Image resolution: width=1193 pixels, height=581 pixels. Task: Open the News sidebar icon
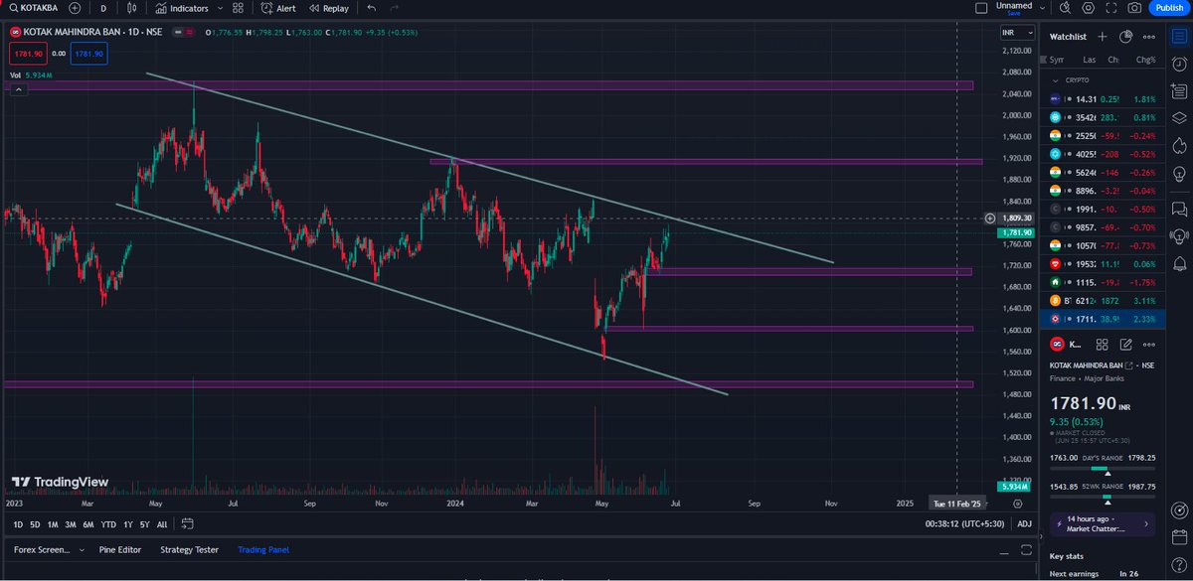[x=1180, y=91]
